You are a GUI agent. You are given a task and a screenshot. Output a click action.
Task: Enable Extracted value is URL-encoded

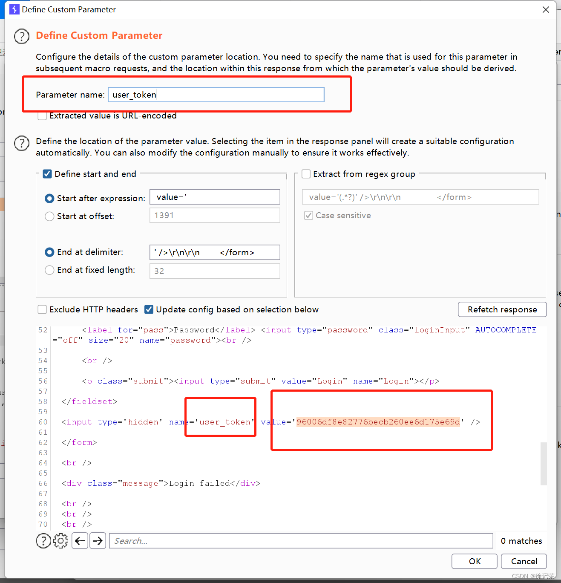(42, 115)
